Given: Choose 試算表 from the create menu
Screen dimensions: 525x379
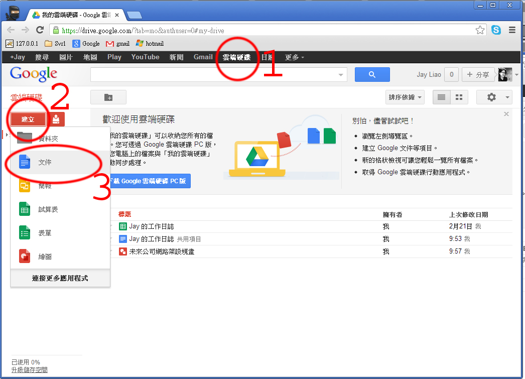Looking at the screenshot, I should pos(60,209).
